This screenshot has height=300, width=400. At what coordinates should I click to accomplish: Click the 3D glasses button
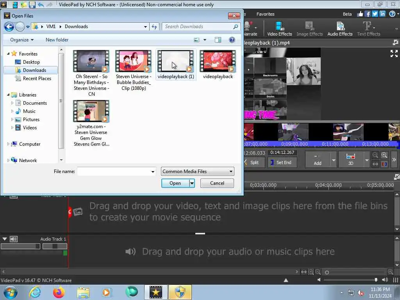(x=350, y=159)
